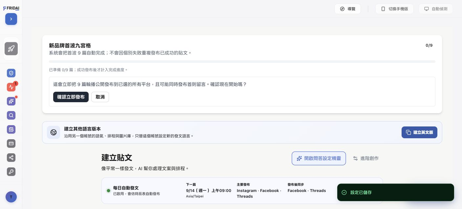Screen dimensions: 462x209
Task: Click the 建立英文版 button
Action: tap(419, 132)
